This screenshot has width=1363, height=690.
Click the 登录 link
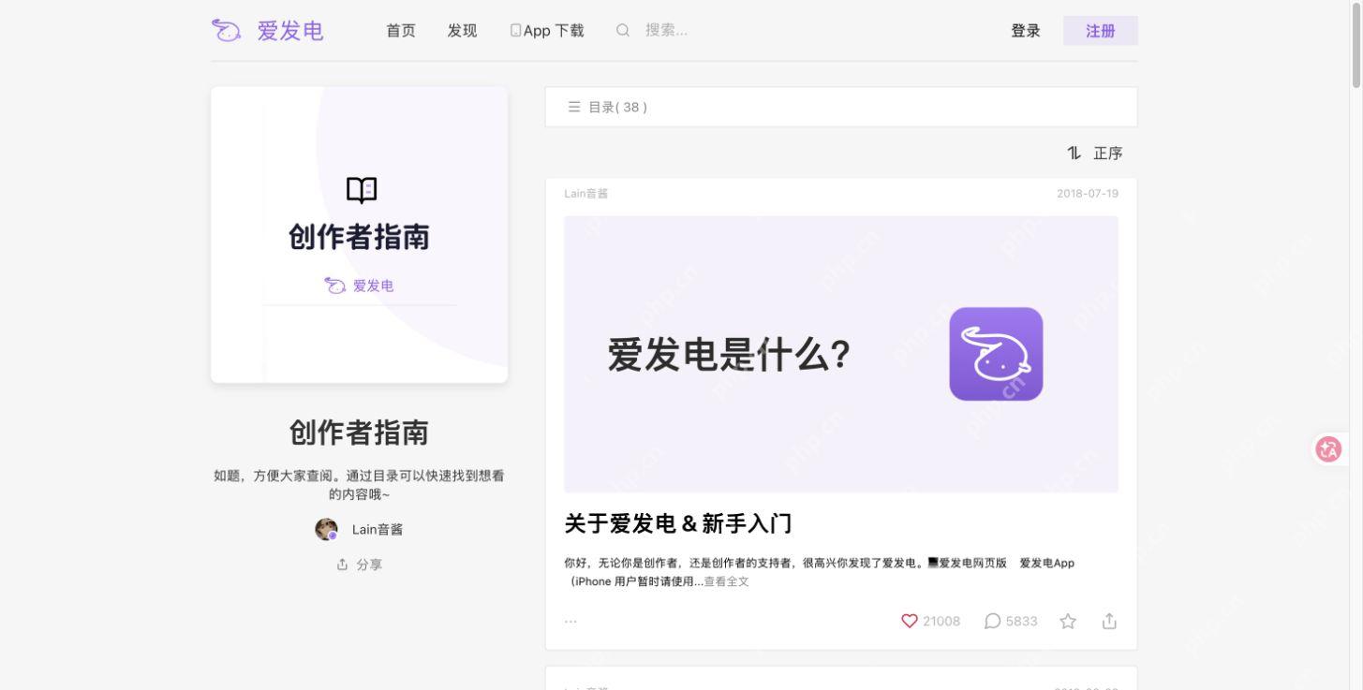1026,31
